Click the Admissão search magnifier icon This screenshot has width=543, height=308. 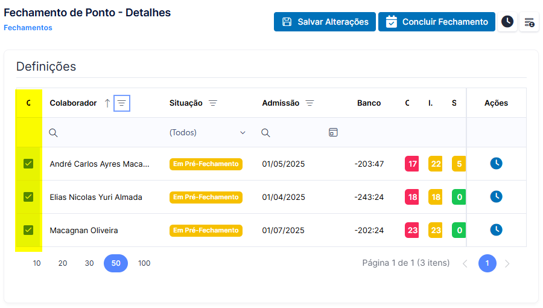[x=265, y=133]
